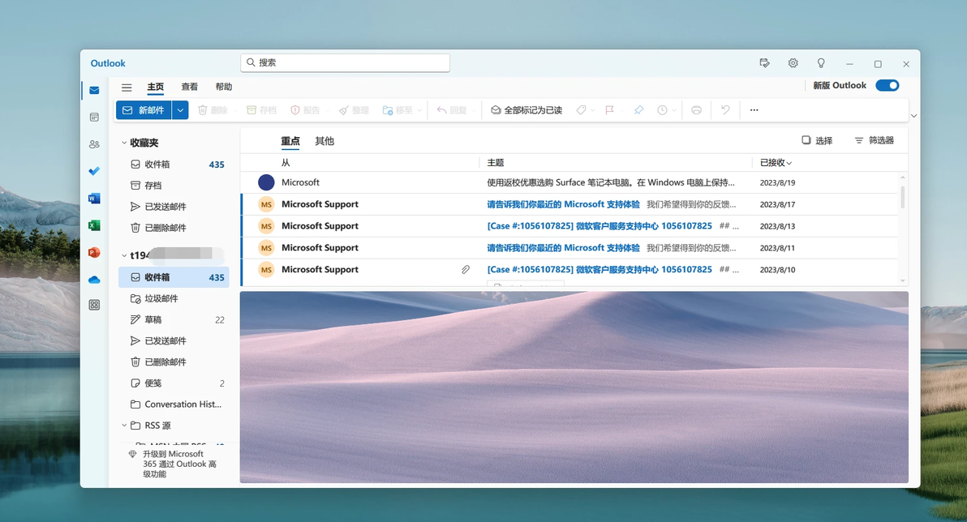
Task: Click the Sweep 整理 toolbar button
Action: click(354, 110)
